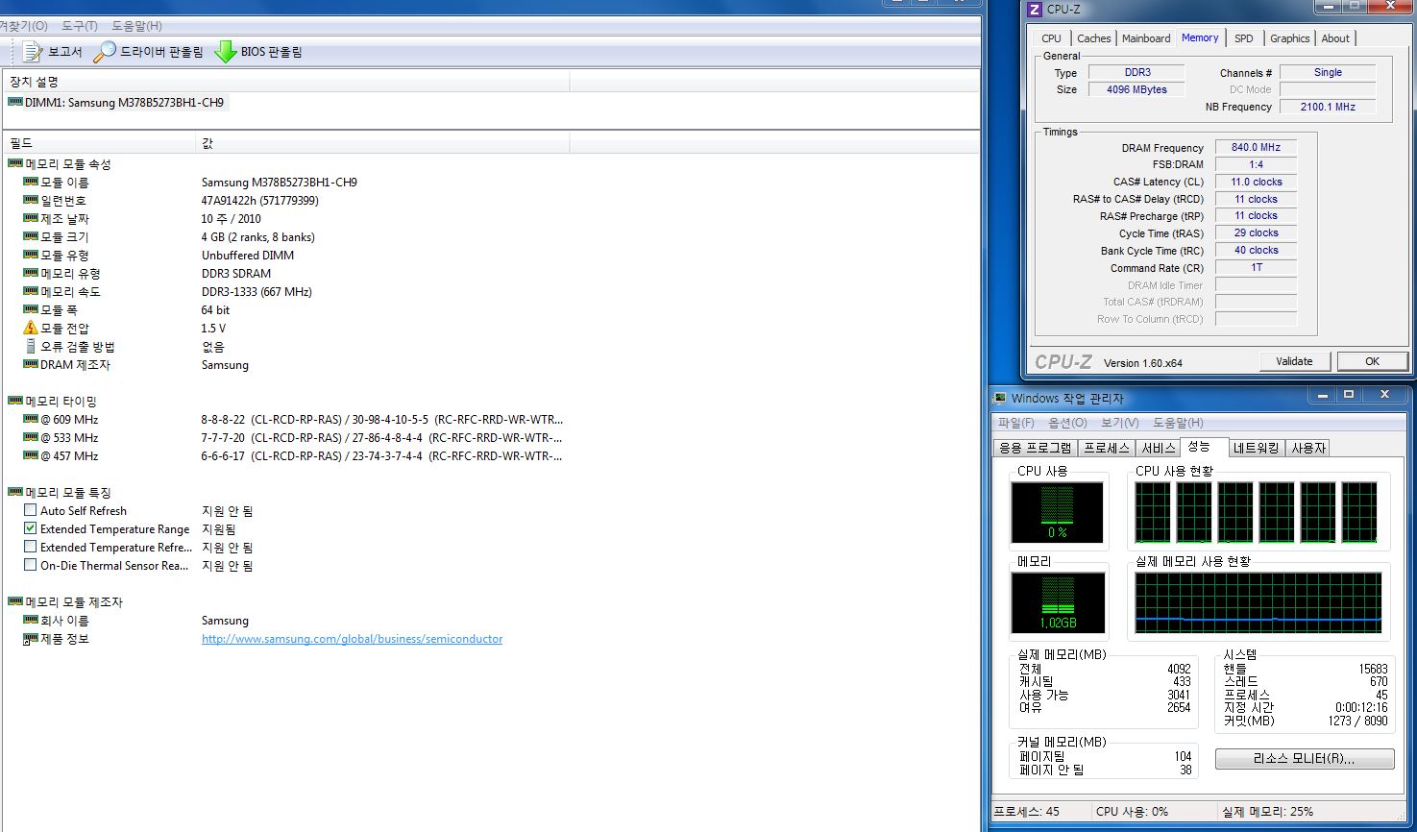Screen dimensions: 1417x832
Task: Open the BIOS 판올림 update icon
Action: (226, 52)
